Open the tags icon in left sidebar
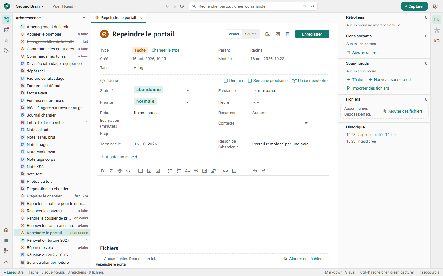Image resolution: width=443 pixels, height=276 pixels. 6,51
